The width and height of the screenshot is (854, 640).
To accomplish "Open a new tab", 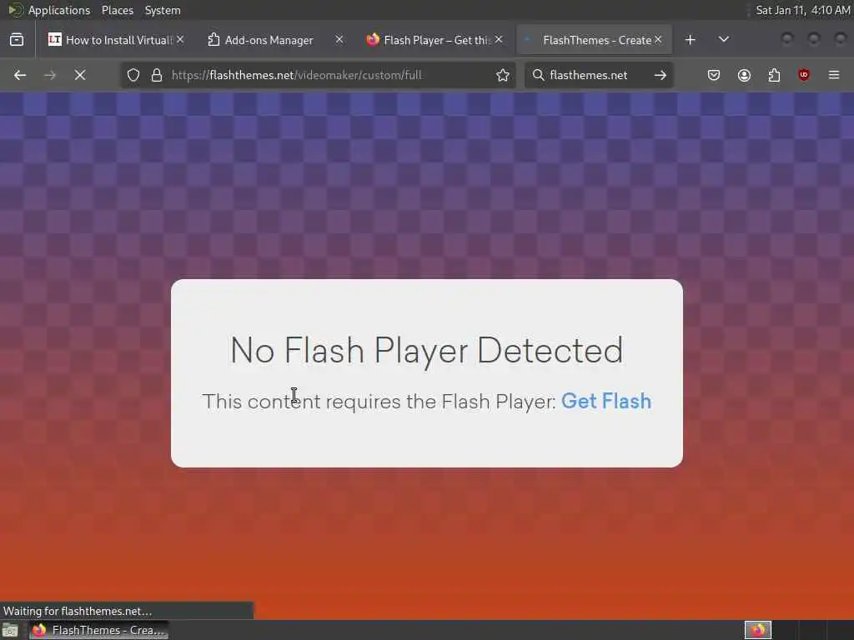I will click(690, 40).
